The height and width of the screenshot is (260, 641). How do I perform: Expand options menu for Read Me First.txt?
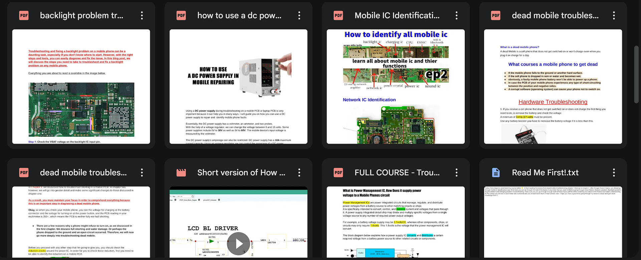(614, 172)
